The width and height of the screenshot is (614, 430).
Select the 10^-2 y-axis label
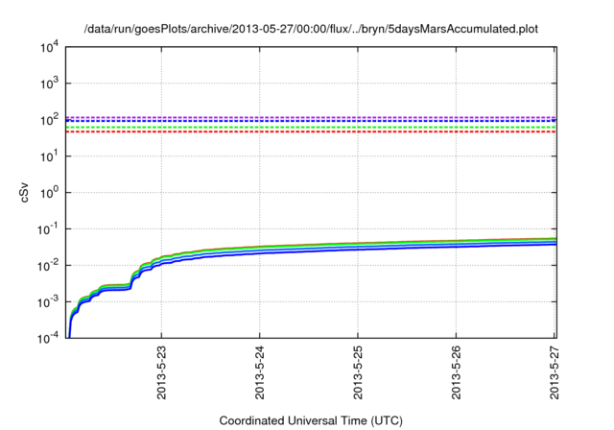click(x=48, y=266)
